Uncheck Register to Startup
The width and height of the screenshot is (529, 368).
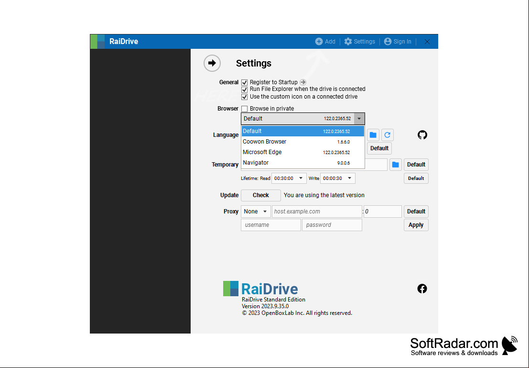pos(245,82)
